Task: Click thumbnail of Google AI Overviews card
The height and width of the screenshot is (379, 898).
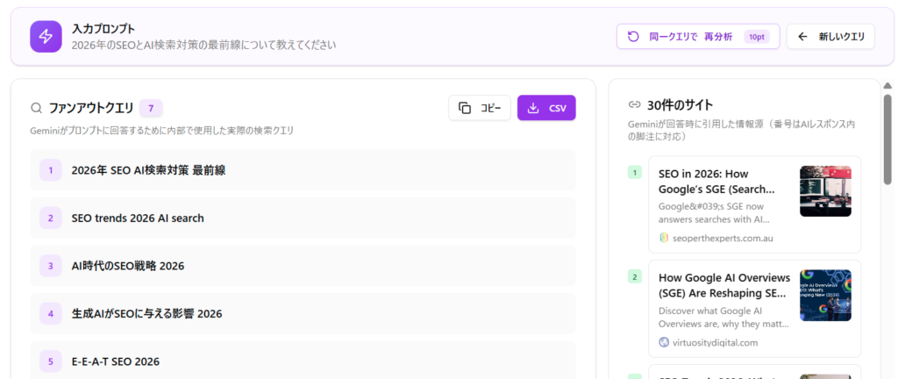Action: (x=825, y=296)
